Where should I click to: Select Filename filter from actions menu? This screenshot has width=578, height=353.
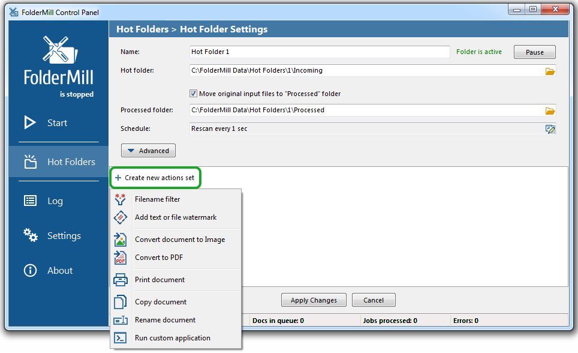[176, 199]
